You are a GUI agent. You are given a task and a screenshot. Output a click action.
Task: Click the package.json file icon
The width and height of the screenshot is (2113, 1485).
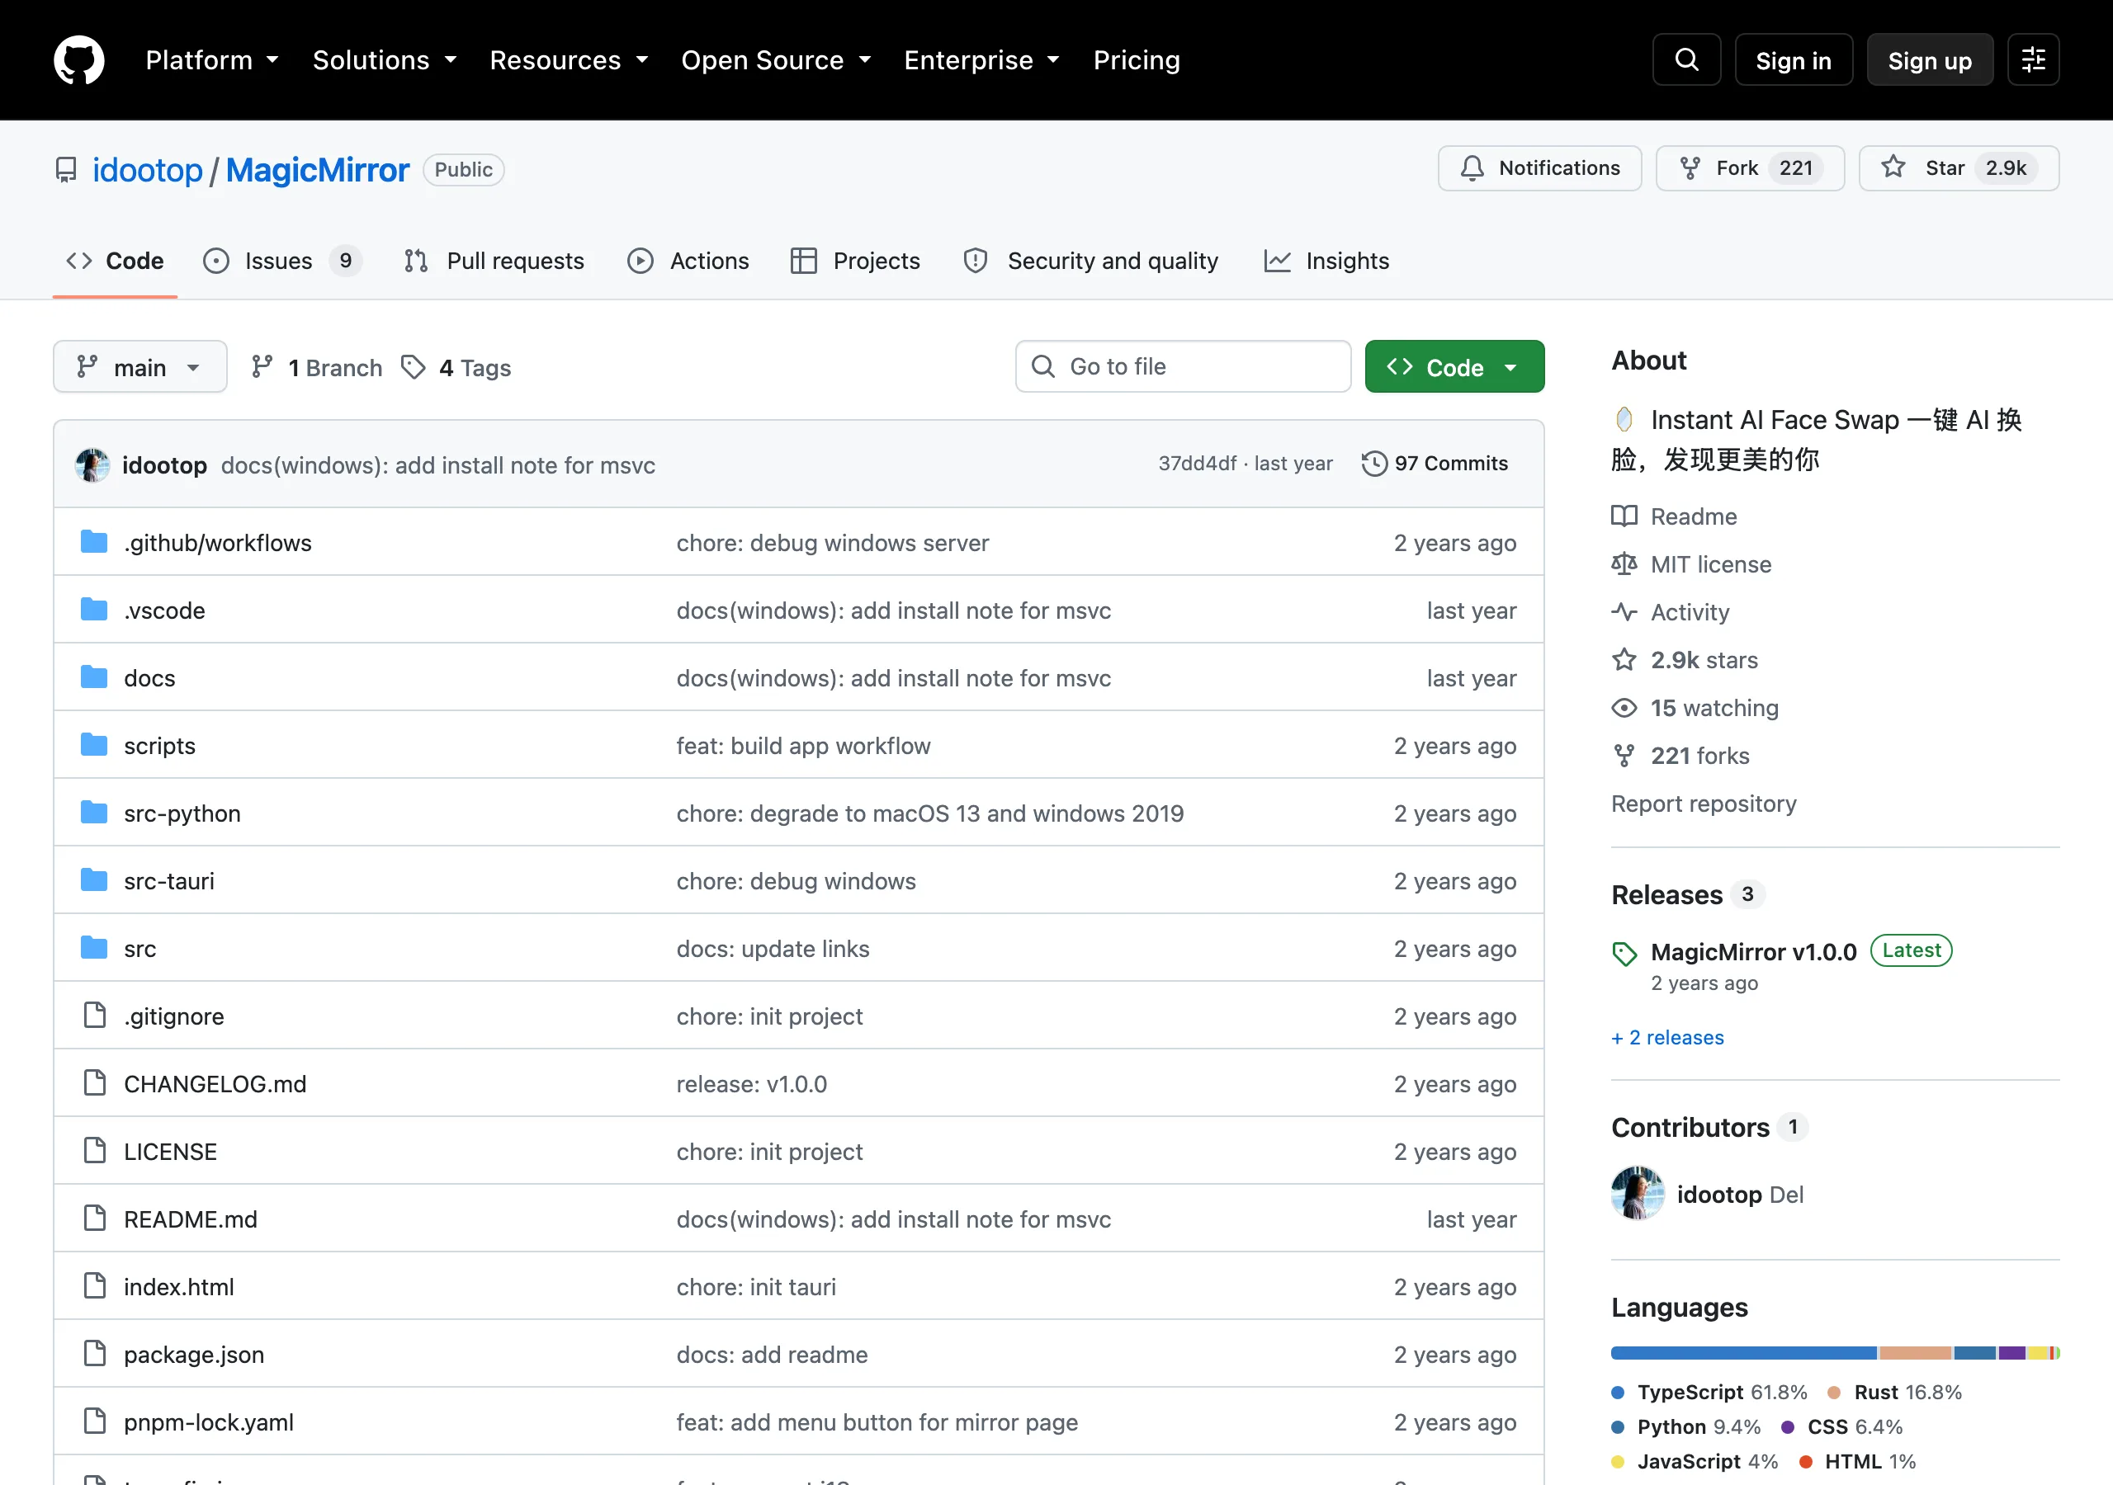[x=95, y=1354]
